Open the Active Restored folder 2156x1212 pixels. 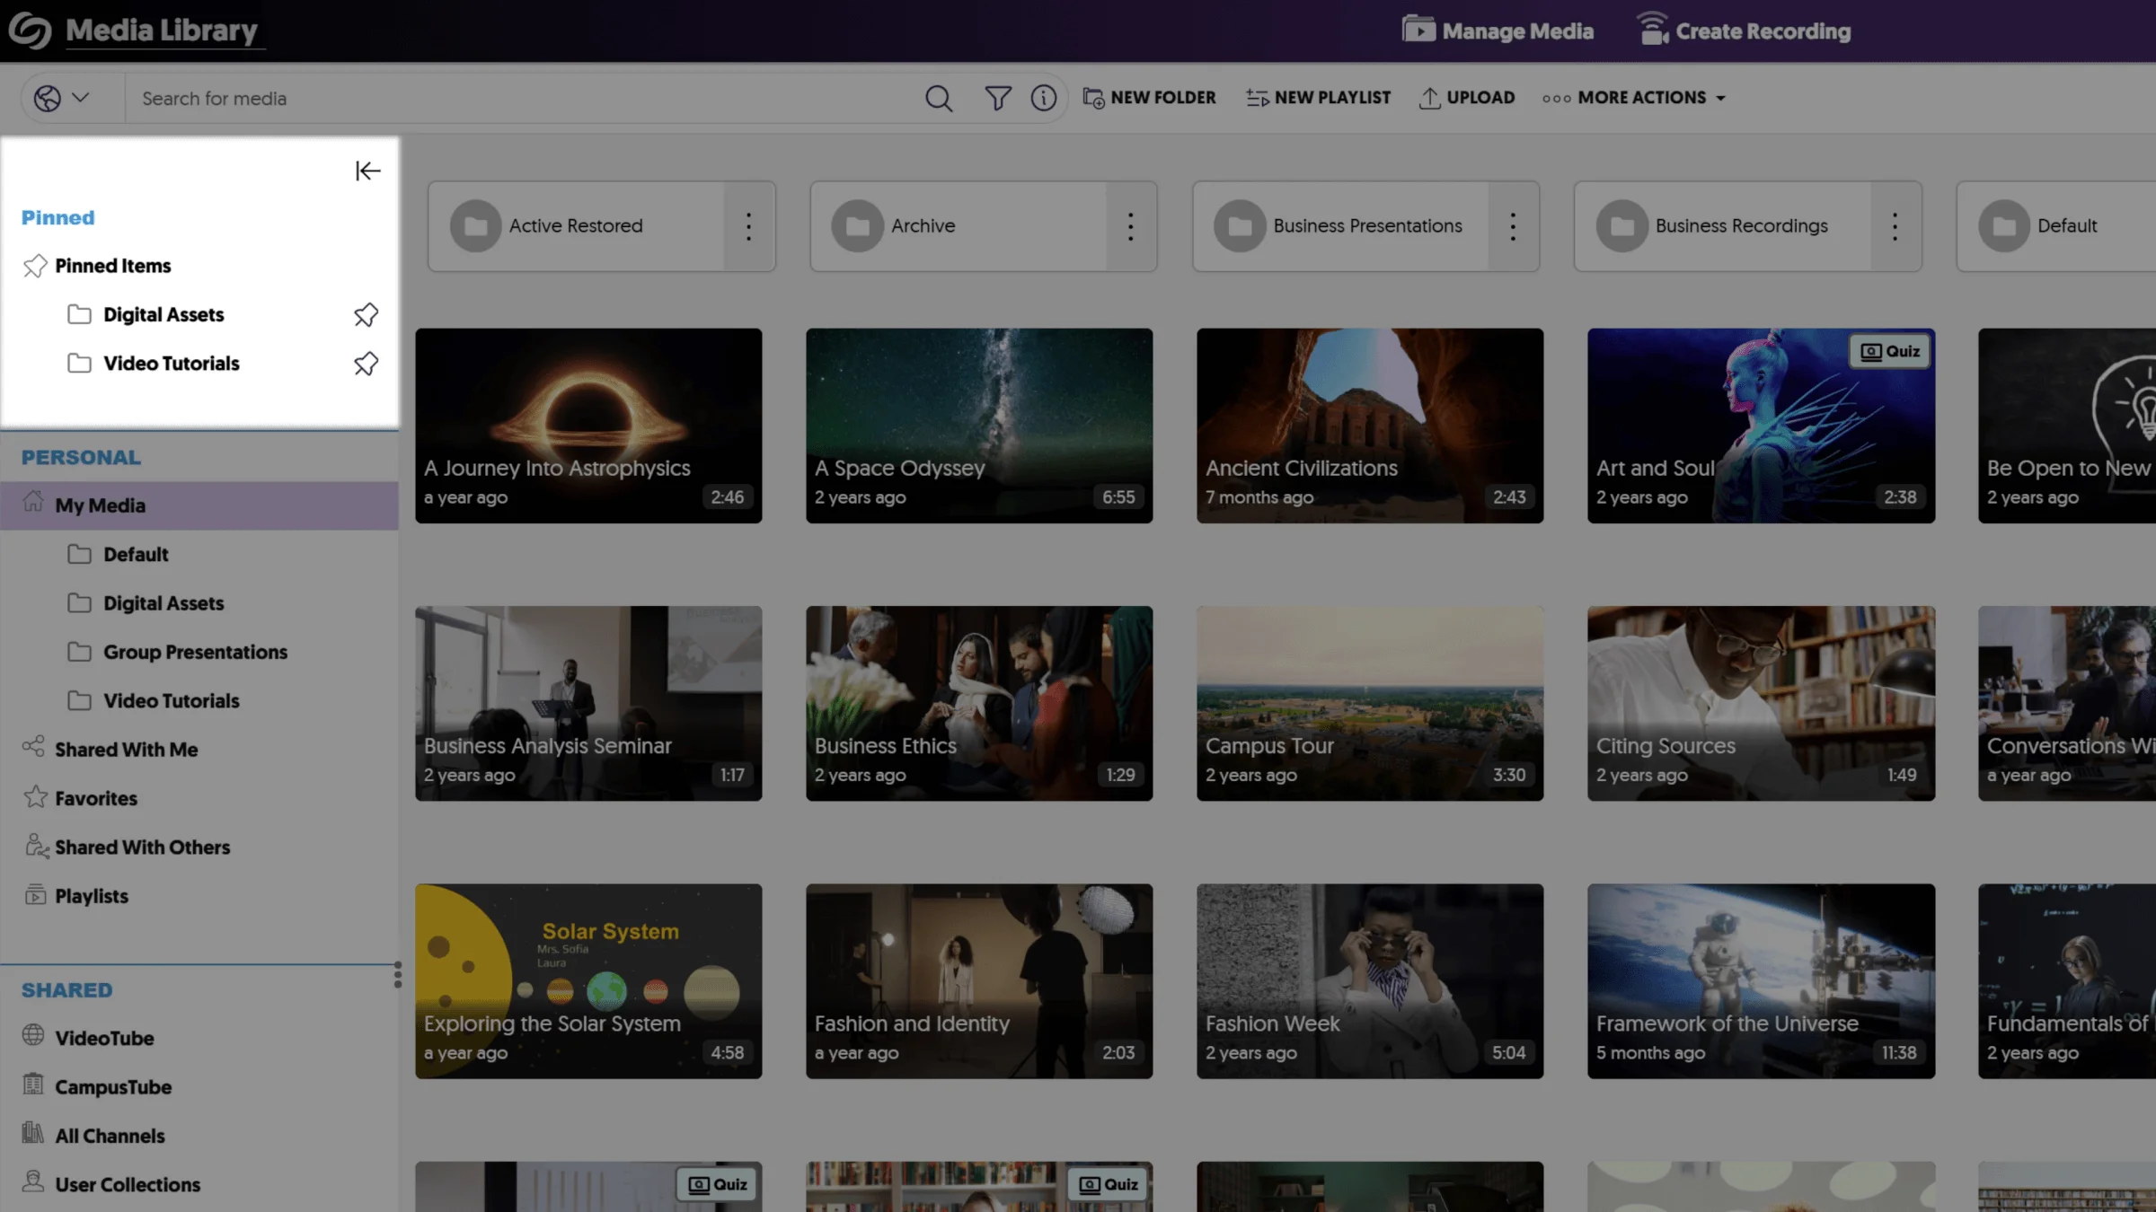point(576,226)
